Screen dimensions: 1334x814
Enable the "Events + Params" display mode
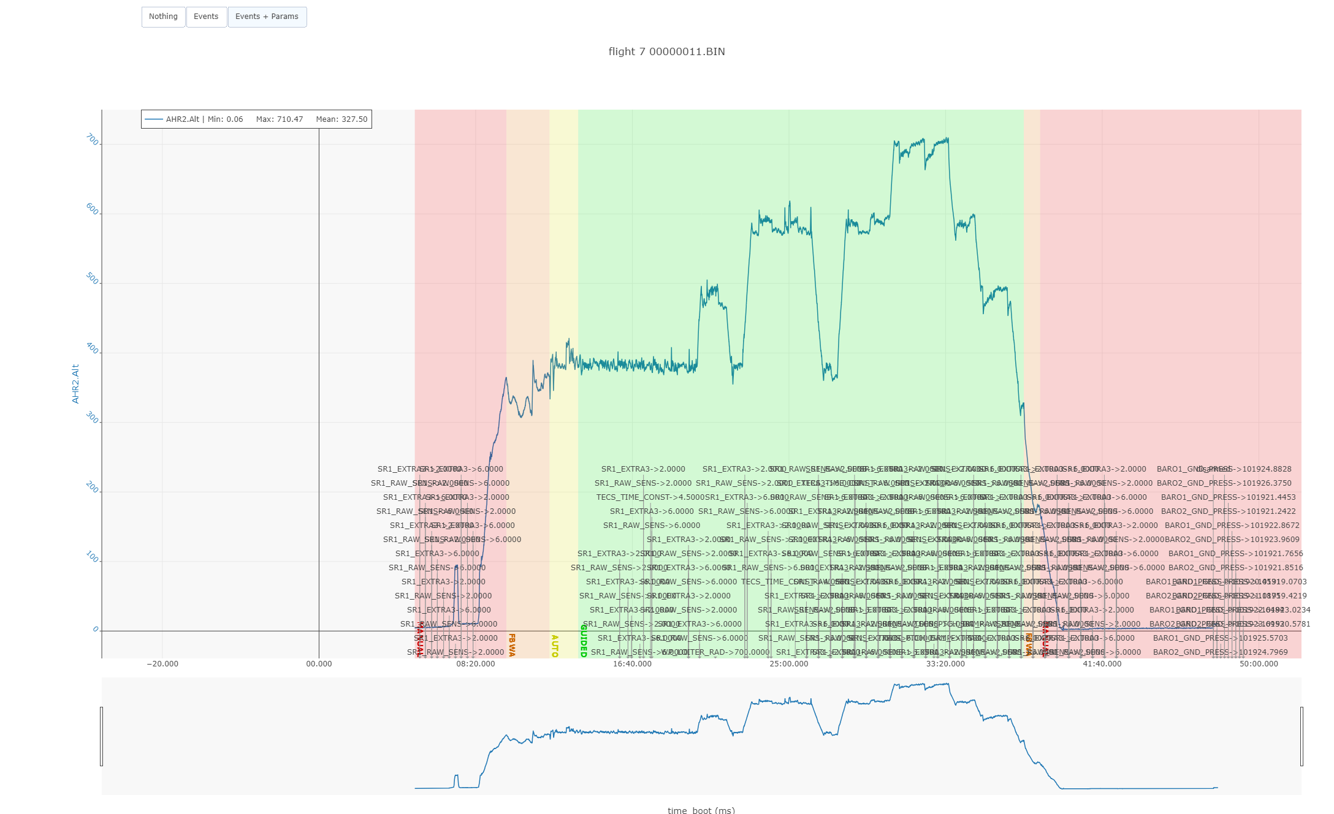coord(267,17)
